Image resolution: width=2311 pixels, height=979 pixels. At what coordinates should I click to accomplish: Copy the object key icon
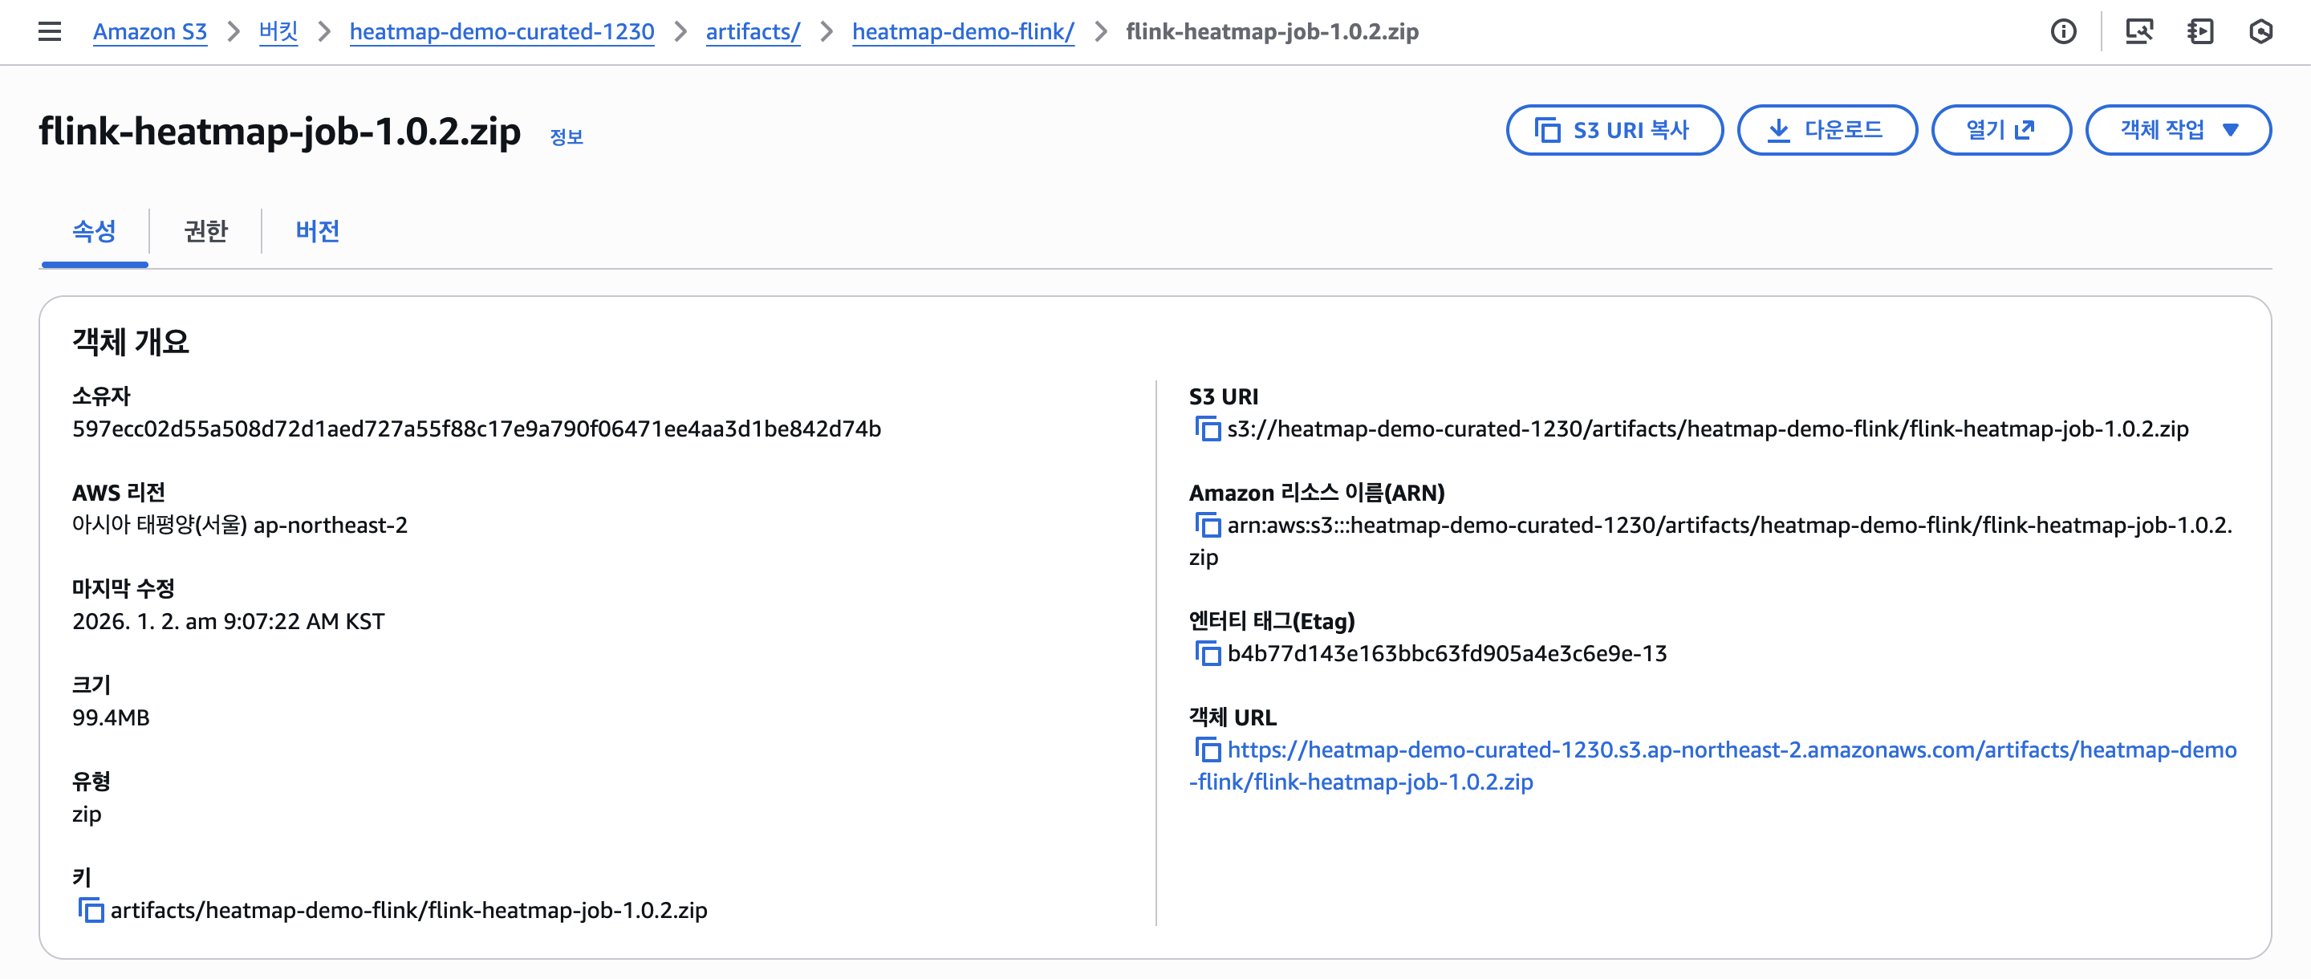91,910
